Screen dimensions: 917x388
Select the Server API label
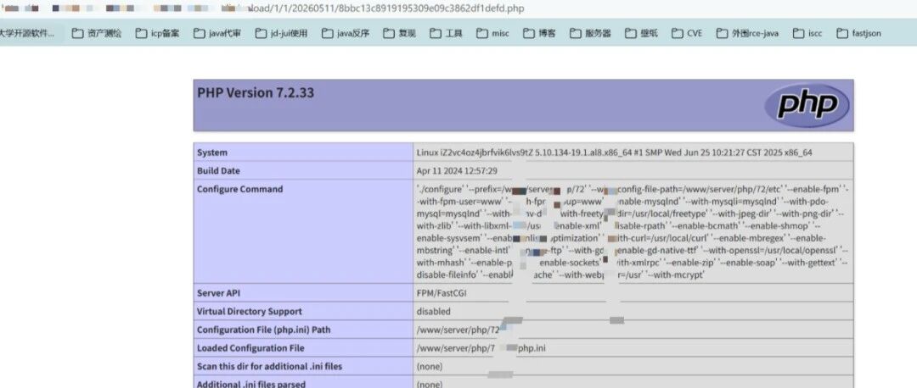(218, 293)
